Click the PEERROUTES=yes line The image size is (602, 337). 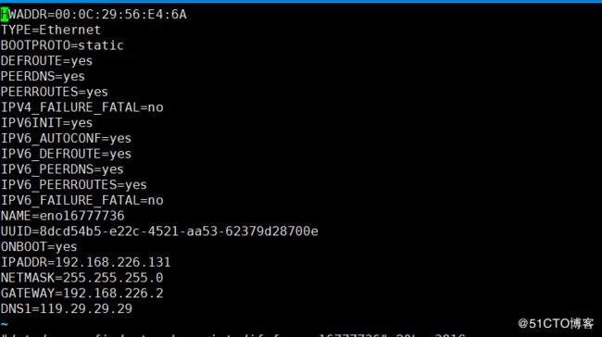[x=55, y=92]
